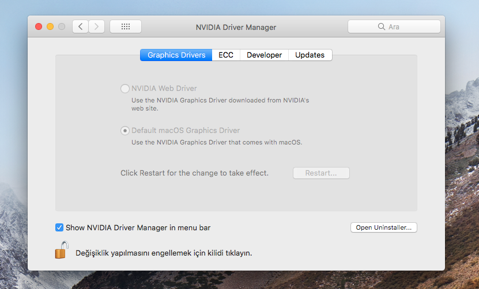
Task: Click the Değişiklik yapılmasını engellemek lock text
Action: tap(164, 253)
